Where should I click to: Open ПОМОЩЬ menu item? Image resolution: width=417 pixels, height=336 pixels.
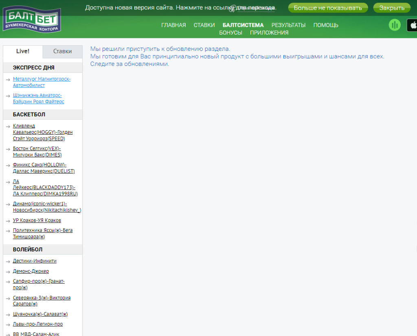(326, 25)
